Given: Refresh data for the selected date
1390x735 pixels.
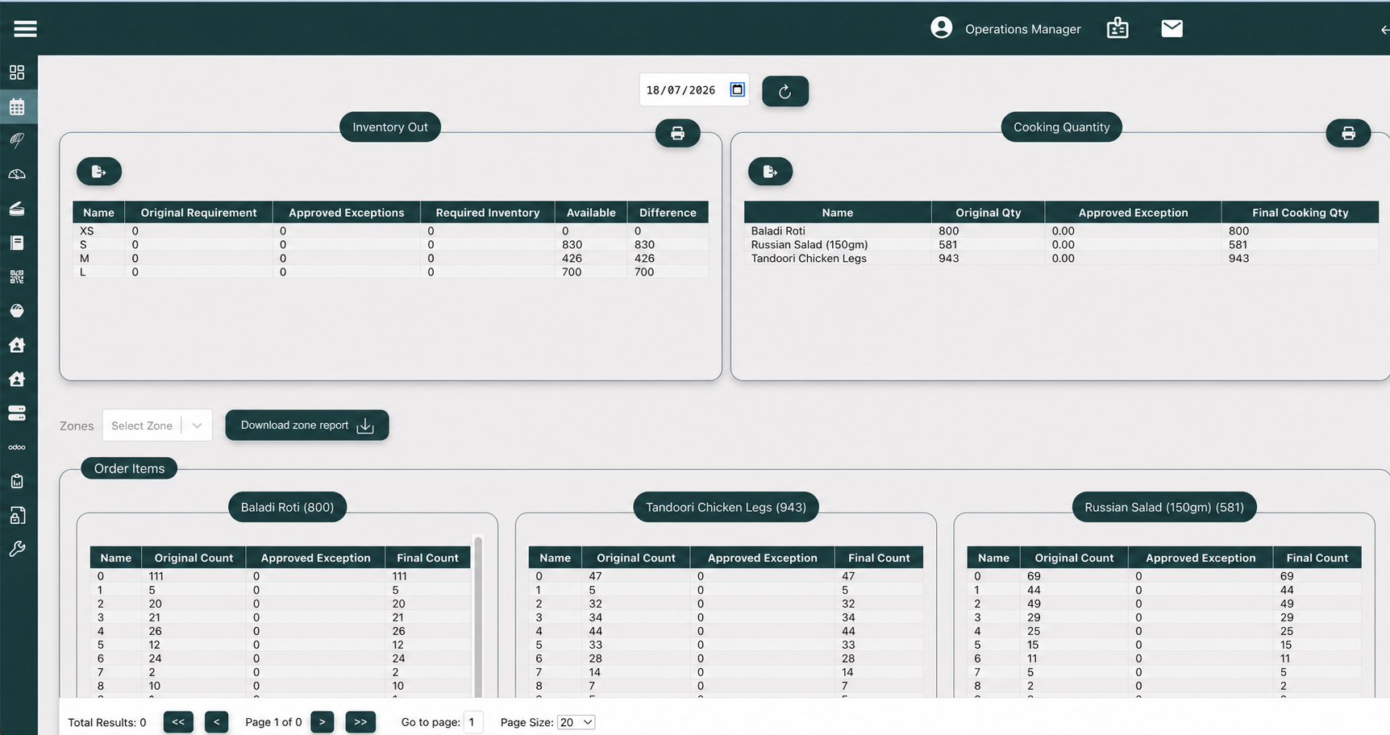Looking at the screenshot, I should [x=785, y=91].
